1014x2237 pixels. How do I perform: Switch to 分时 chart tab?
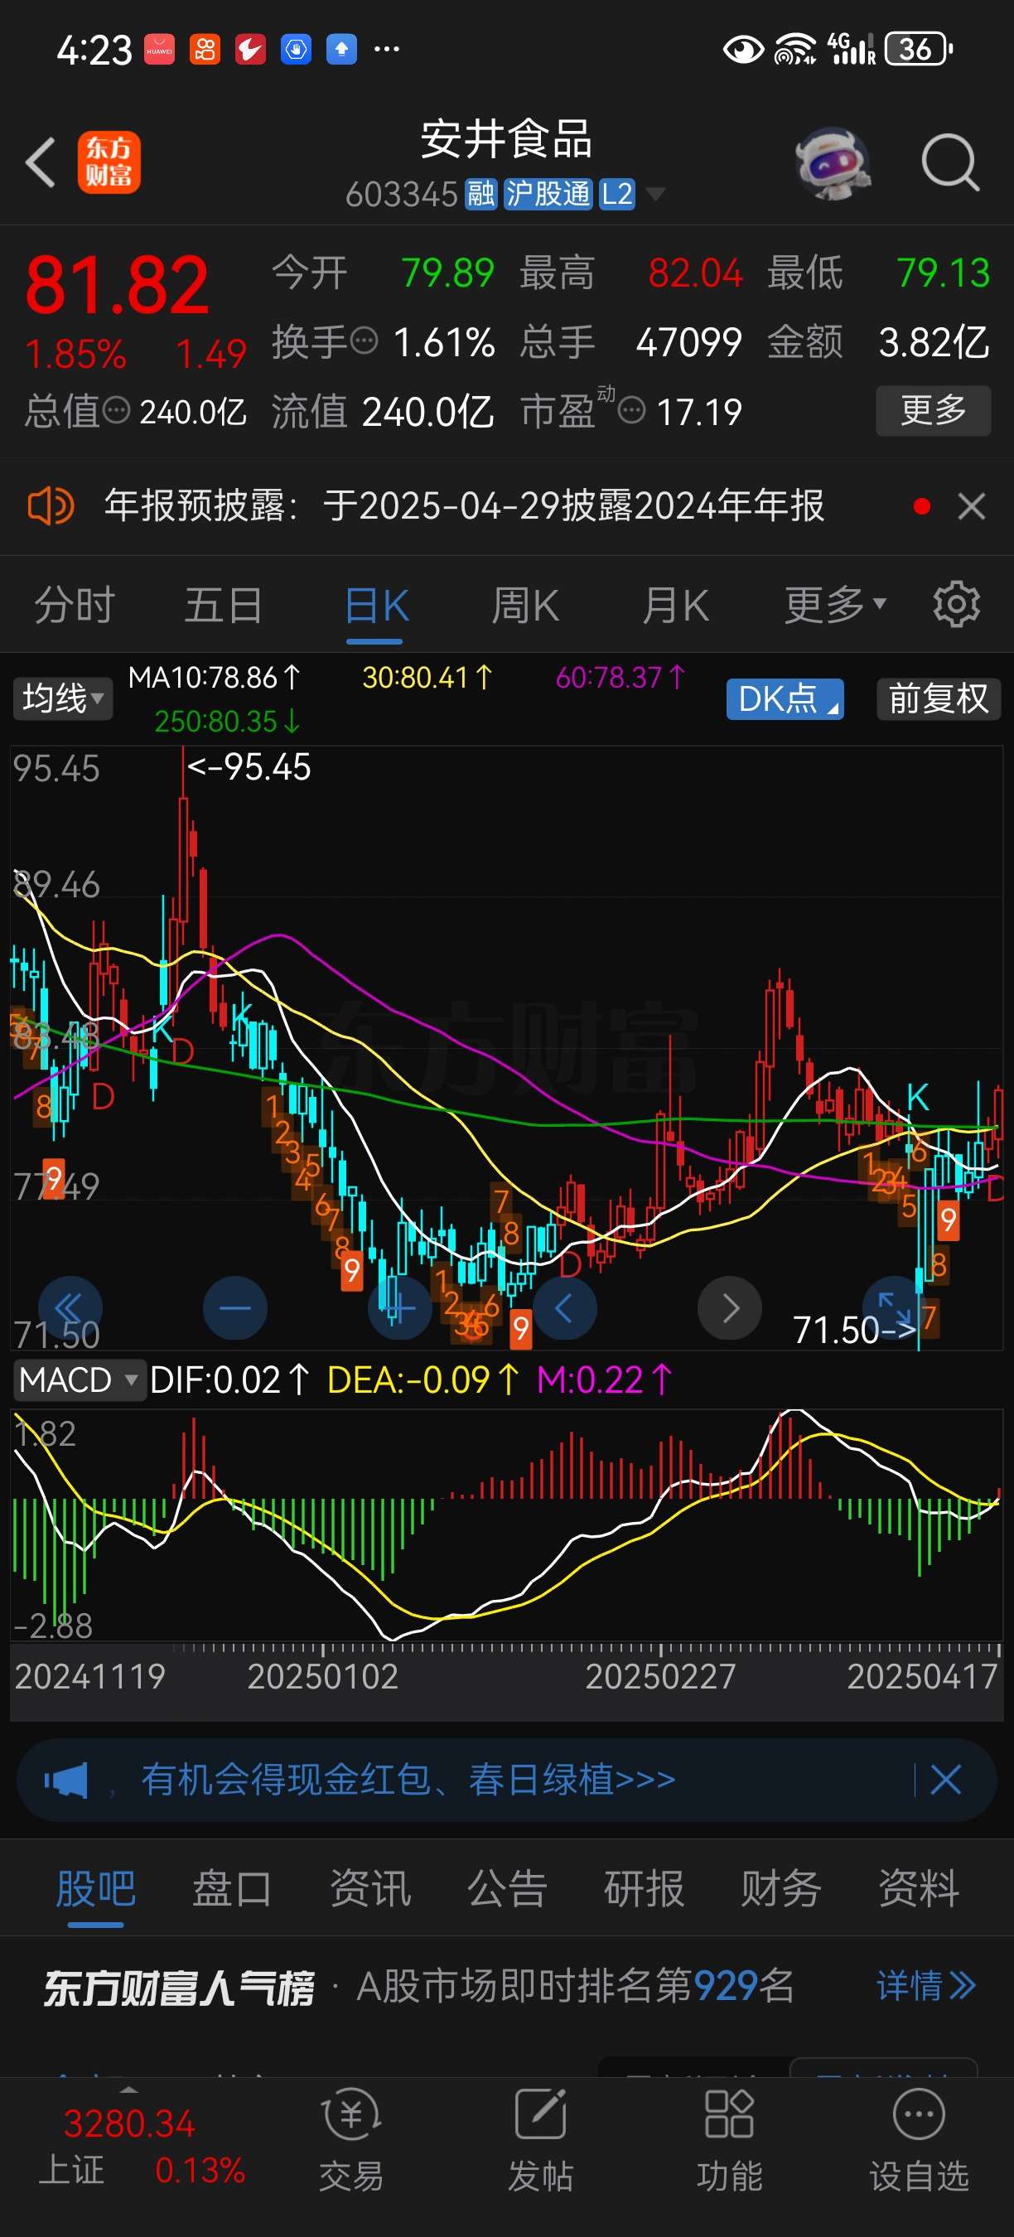coord(75,606)
